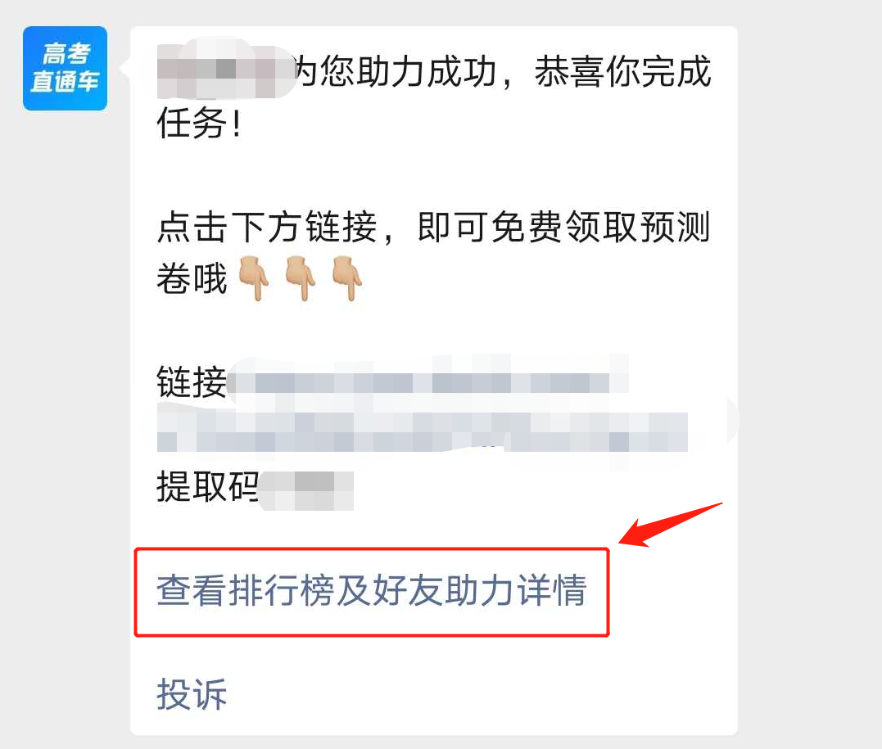The height and width of the screenshot is (749, 882).
Task: Select the blurred code after 提取码
Action: click(306, 490)
